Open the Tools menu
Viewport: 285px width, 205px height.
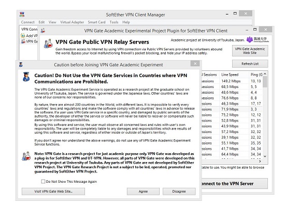pyautogui.click(x=114, y=22)
